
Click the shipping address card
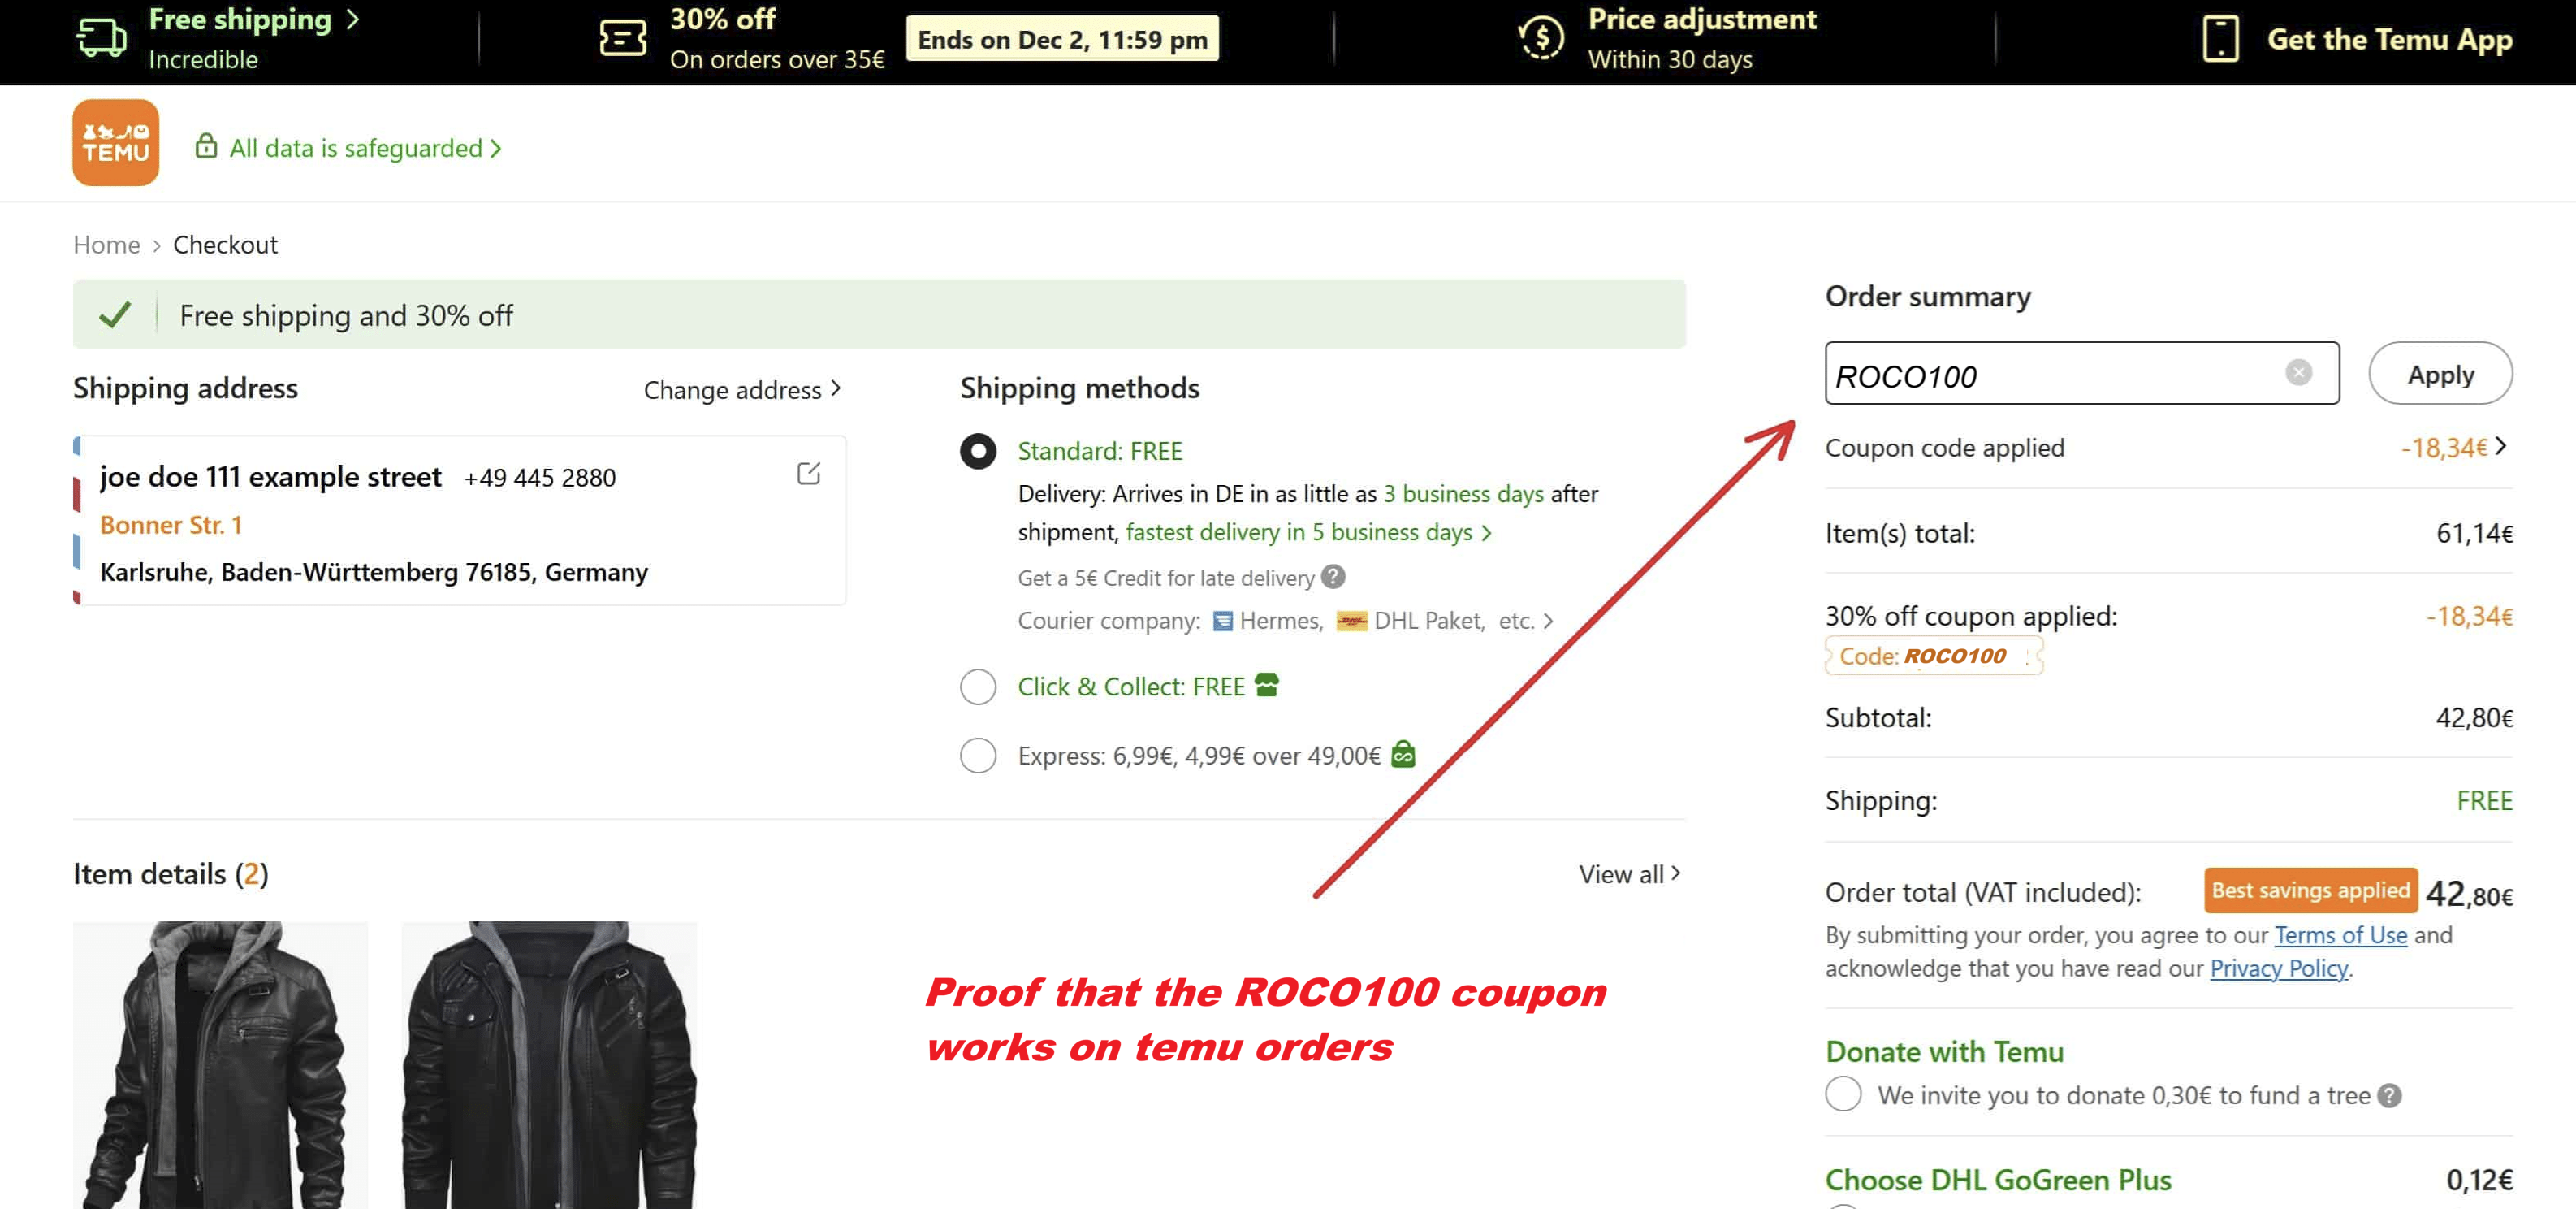(460, 521)
